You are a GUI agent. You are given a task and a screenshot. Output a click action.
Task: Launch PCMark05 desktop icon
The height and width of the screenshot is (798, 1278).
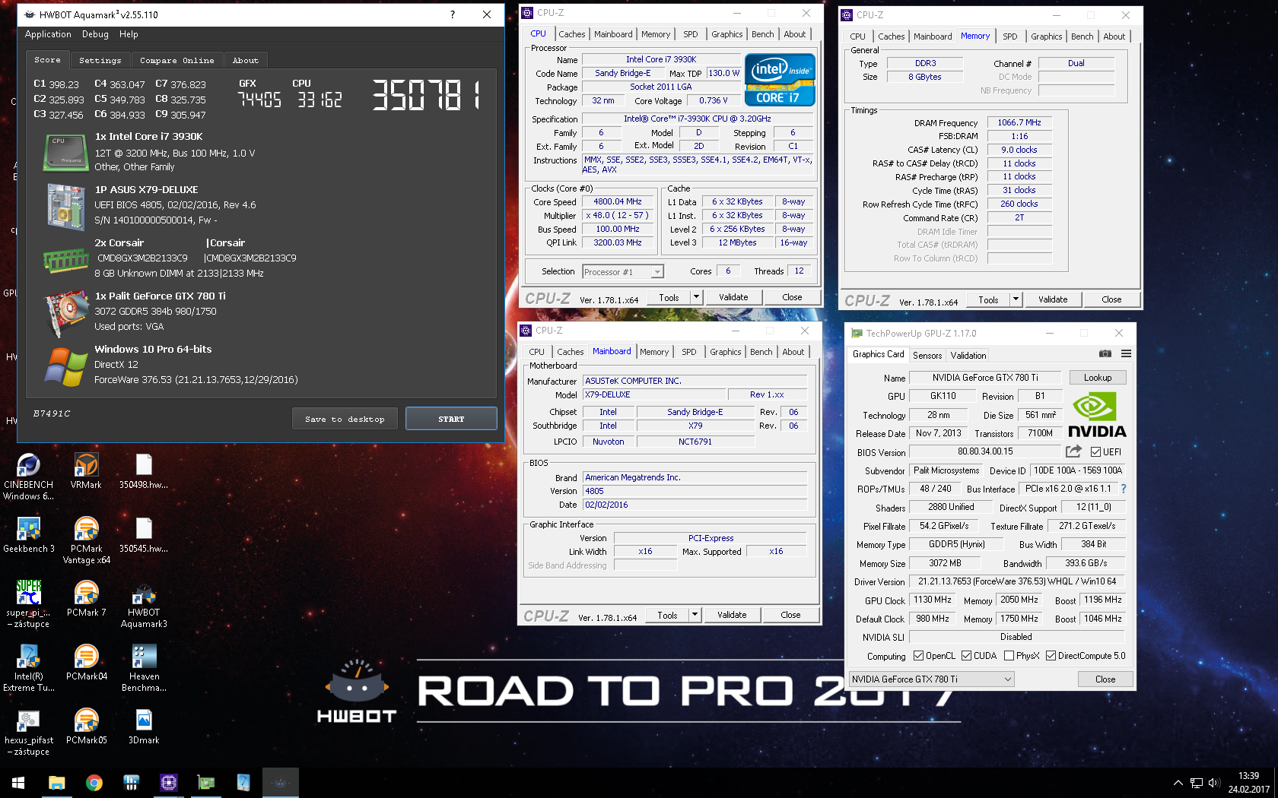coord(86,727)
